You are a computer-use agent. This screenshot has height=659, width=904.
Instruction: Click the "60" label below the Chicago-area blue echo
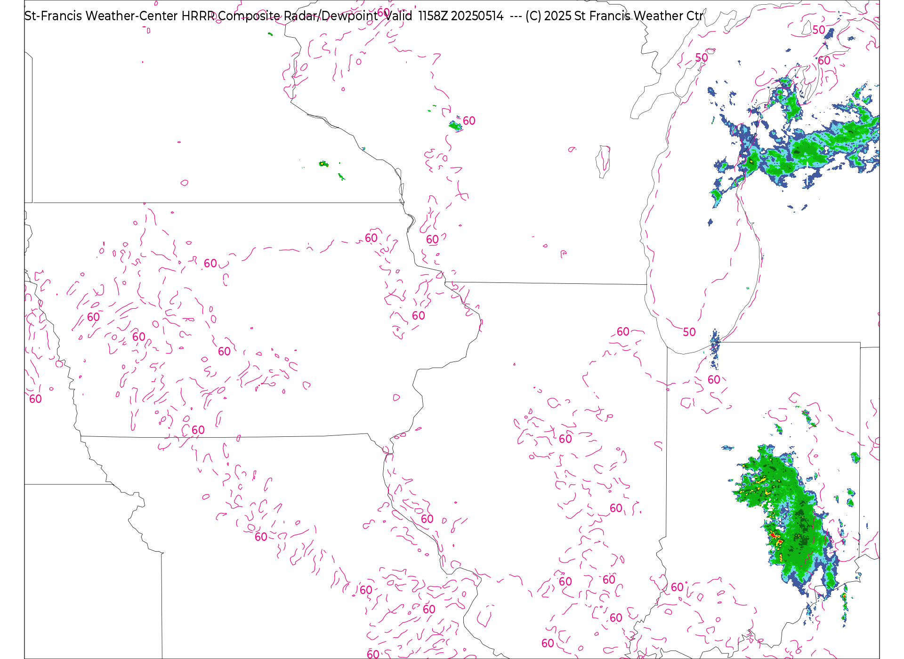(714, 380)
